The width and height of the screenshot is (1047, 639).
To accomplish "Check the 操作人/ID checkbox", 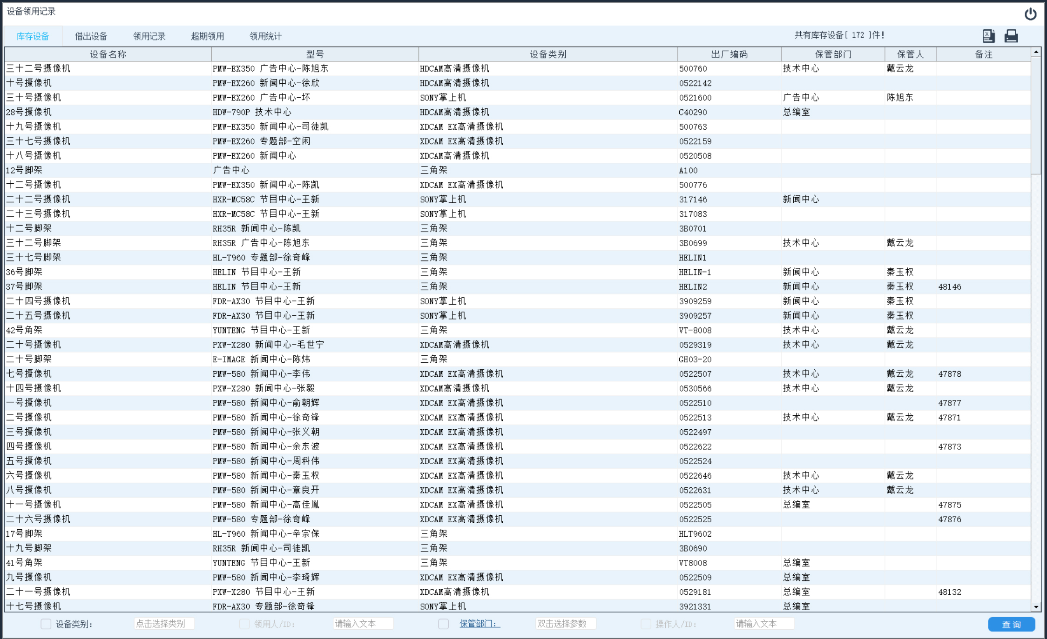I will 646,624.
